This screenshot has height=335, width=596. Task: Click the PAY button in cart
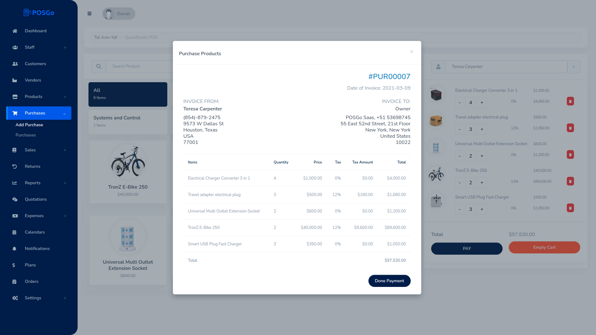coord(467,248)
